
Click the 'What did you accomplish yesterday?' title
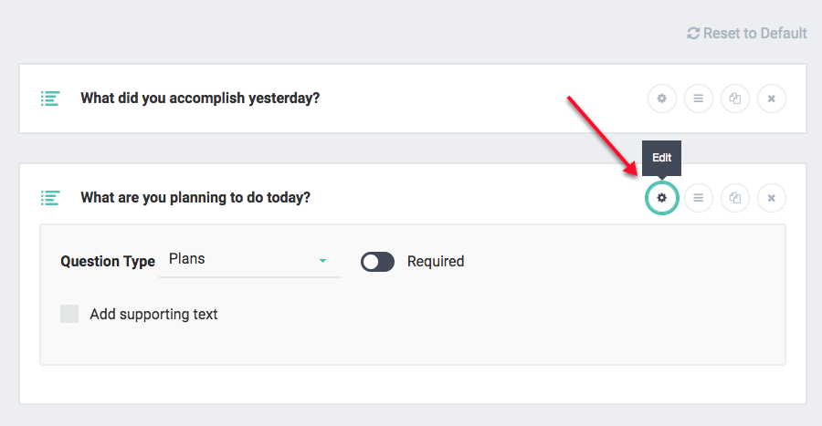[200, 99]
